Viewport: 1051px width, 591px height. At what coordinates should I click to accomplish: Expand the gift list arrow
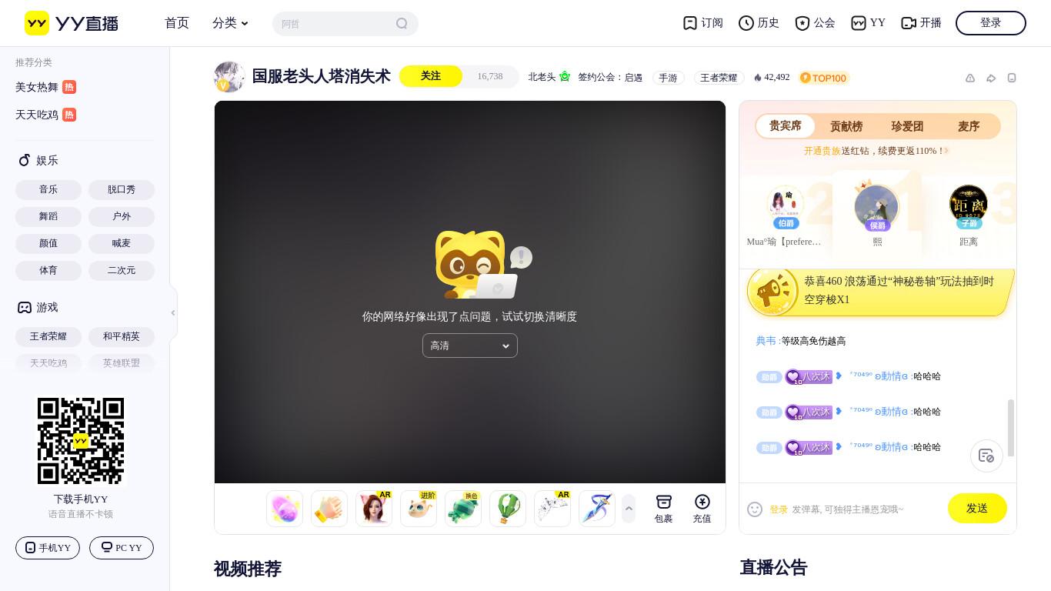[x=629, y=509]
